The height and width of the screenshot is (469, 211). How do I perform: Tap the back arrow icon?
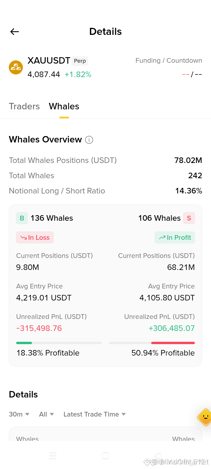click(x=15, y=32)
